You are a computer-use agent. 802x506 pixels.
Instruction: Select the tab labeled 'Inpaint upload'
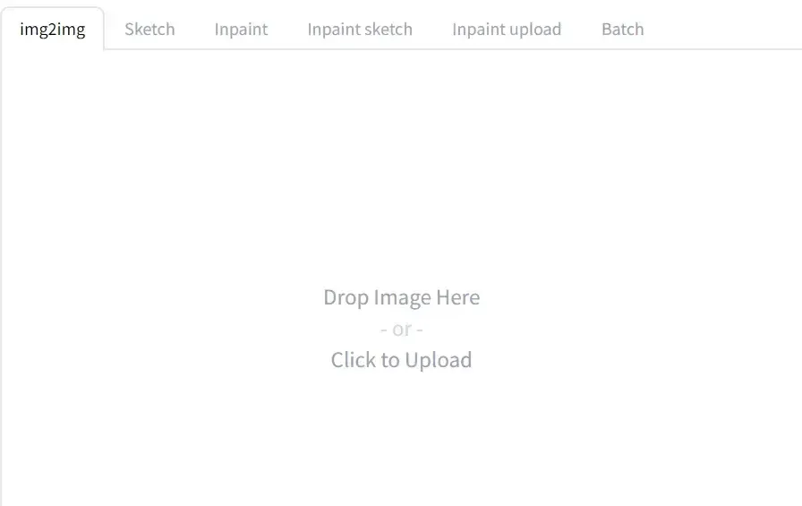(507, 30)
